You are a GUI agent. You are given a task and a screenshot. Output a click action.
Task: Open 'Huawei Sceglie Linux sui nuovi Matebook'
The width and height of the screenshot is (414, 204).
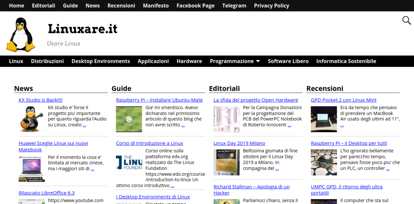(53, 146)
